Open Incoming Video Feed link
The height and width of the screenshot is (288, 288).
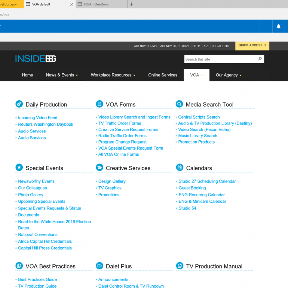38,117
